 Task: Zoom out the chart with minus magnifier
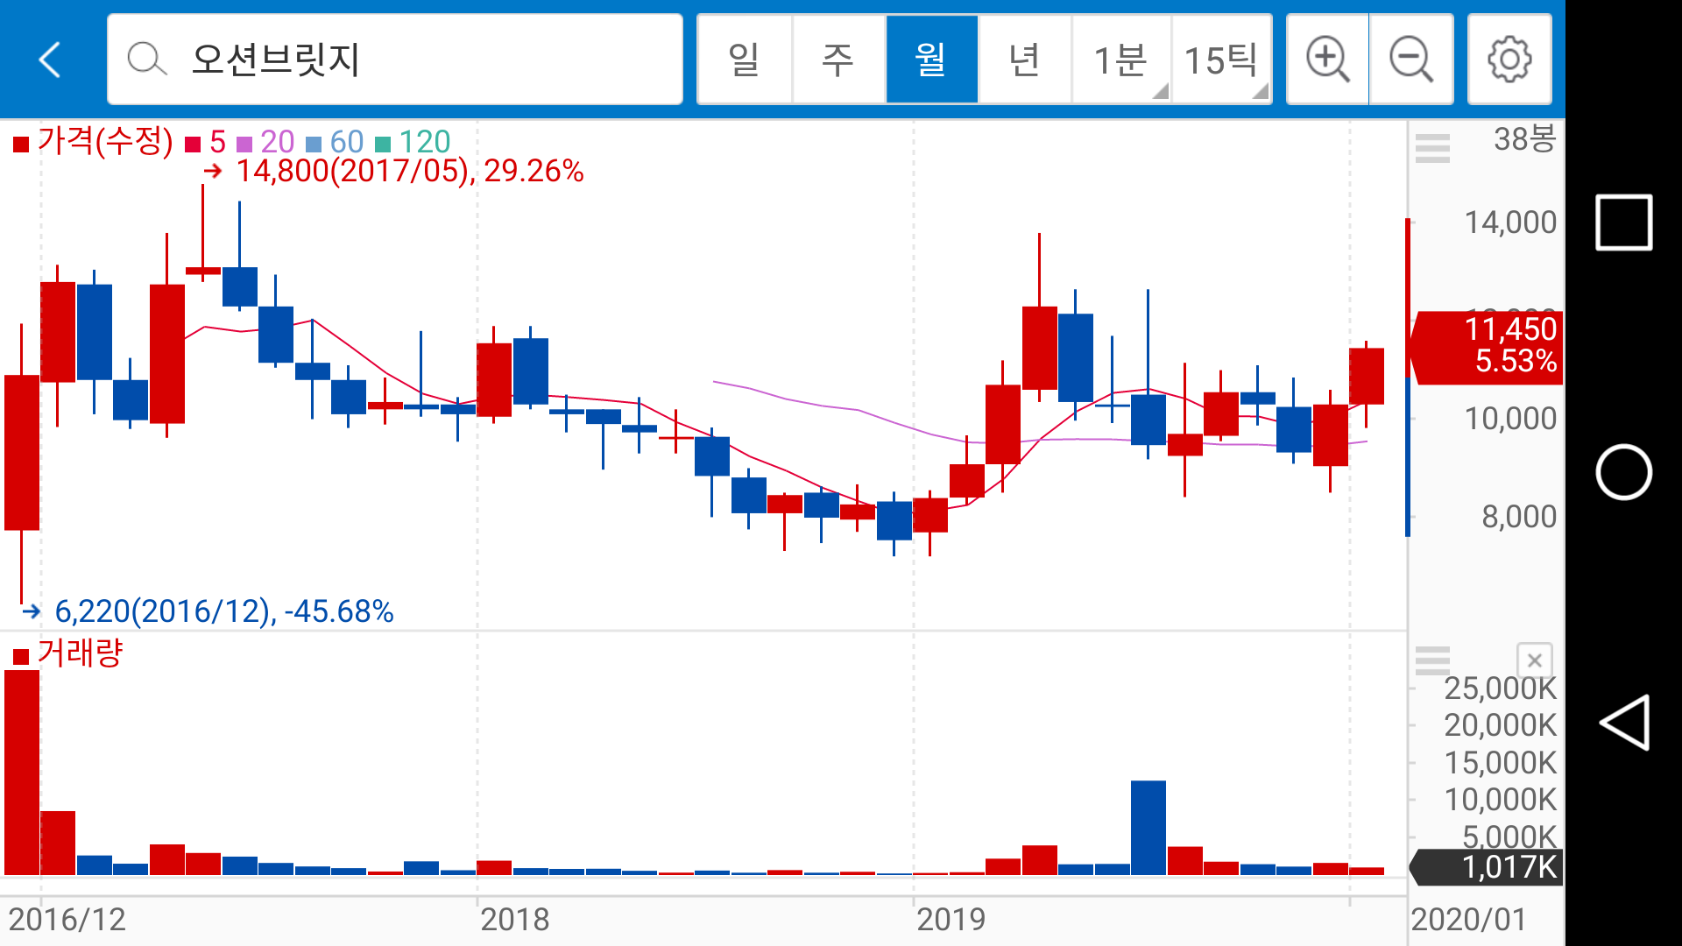pyautogui.click(x=1411, y=60)
